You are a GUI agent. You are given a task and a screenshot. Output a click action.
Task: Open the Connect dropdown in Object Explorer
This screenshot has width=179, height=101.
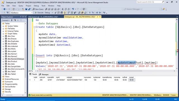click(x=6, y=20)
